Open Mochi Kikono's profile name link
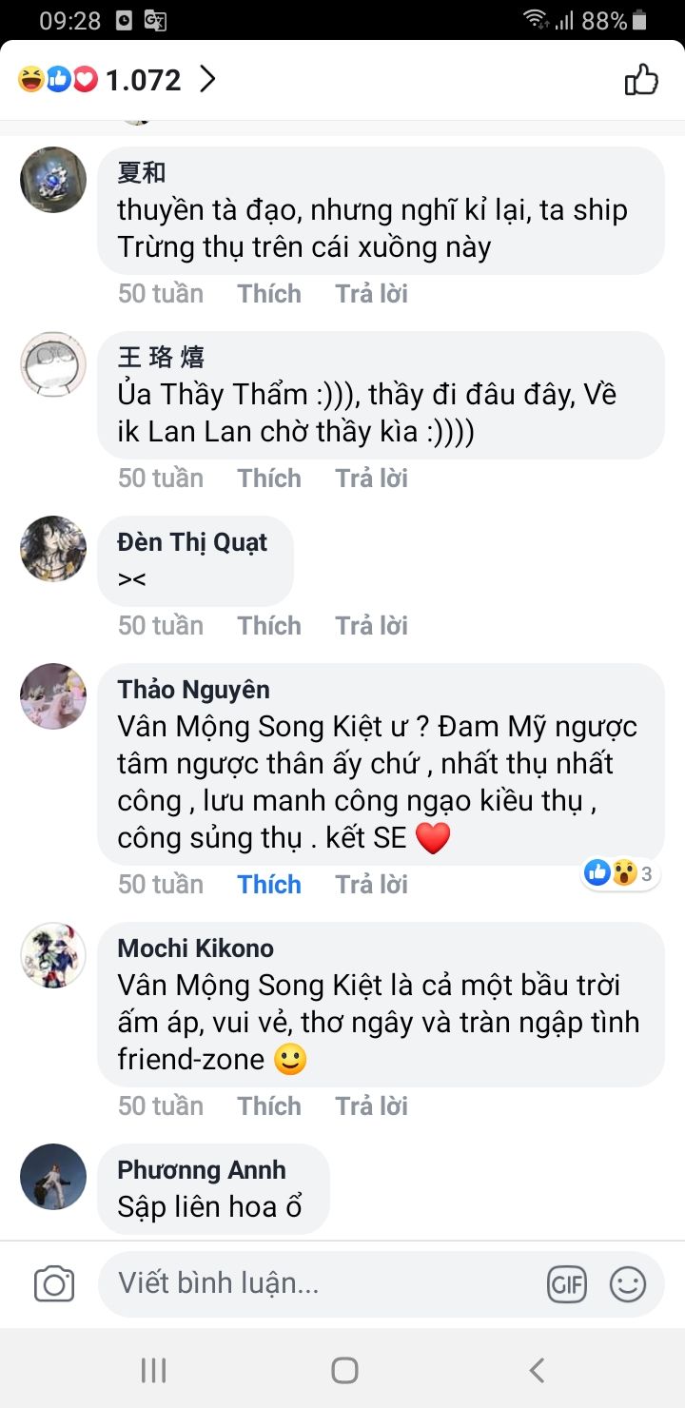The image size is (685, 1408). click(x=195, y=948)
